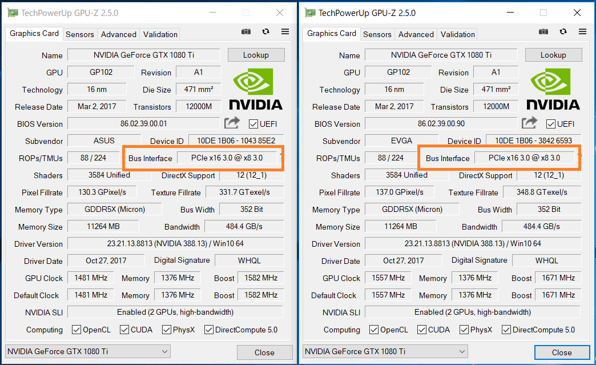Screen dimensions: 596x365
Task: Click Pixel Fillrate value 137.0 GPixel/s
Action: pyautogui.click(x=399, y=192)
